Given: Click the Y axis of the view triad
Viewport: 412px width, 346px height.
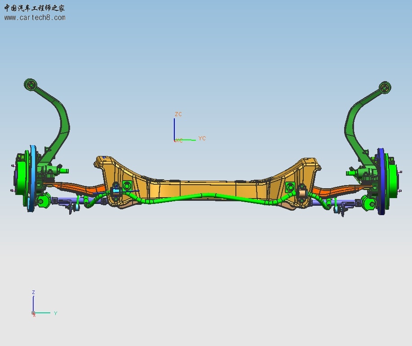Looking at the screenshot, I should pos(42,313).
